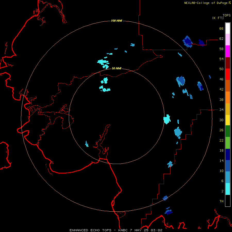This screenshot has width=232, height=232.
Task: Click the "K FT" units label
Action: pos(218,18)
